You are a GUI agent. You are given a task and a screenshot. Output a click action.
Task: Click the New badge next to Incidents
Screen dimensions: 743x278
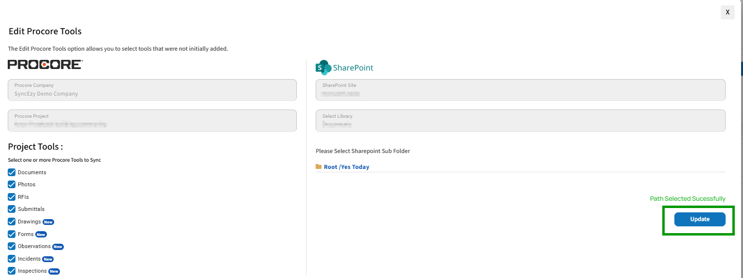click(x=48, y=259)
